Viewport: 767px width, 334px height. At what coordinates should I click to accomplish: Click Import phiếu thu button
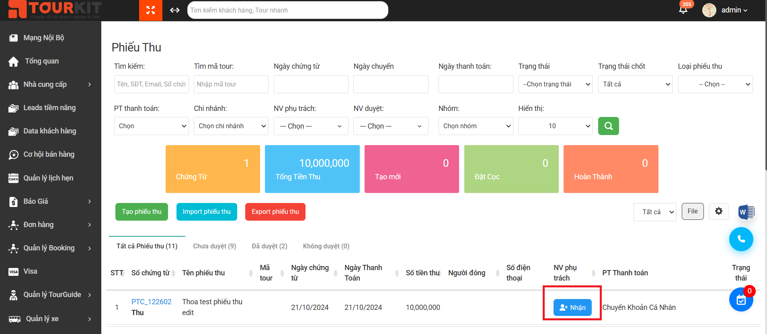(x=207, y=212)
